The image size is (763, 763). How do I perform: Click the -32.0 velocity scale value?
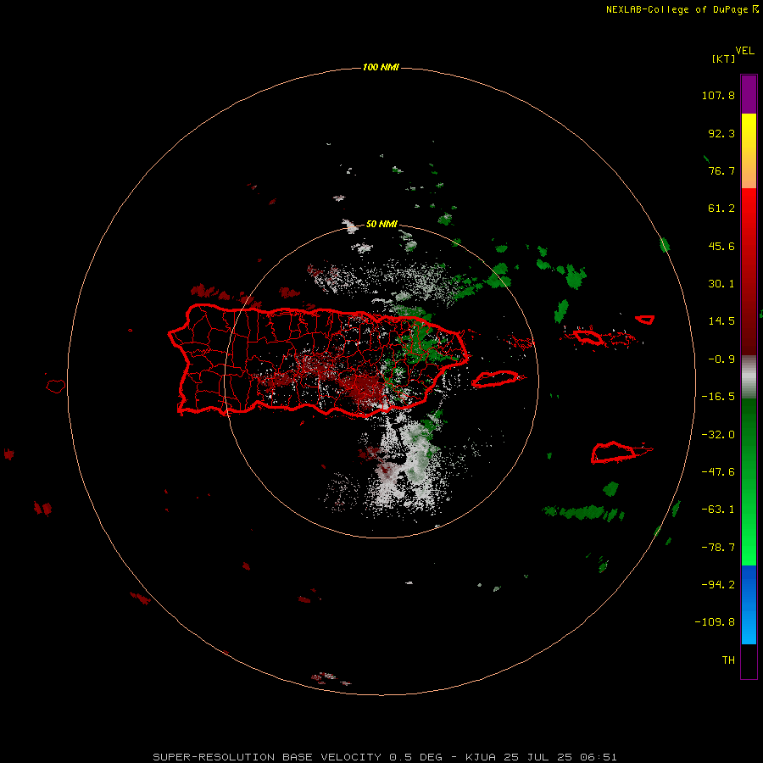coord(718,435)
